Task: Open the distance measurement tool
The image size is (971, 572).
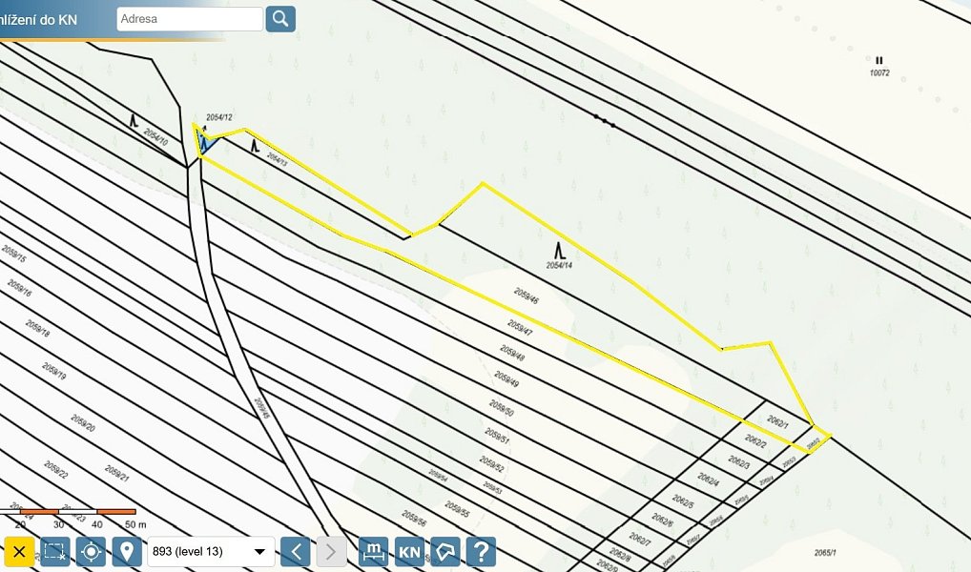Action: click(x=373, y=551)
